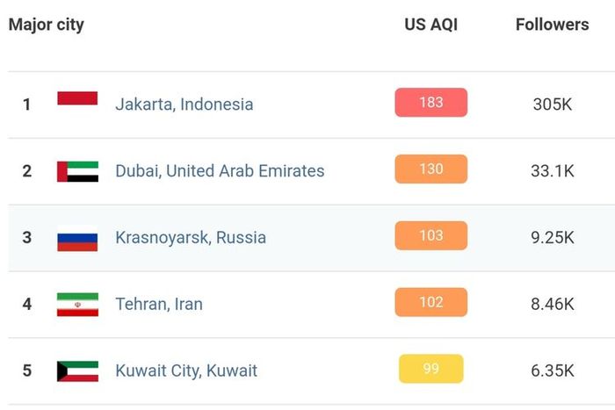
Task: Click the orange 102 AQI badge
Action: [431, 302]
